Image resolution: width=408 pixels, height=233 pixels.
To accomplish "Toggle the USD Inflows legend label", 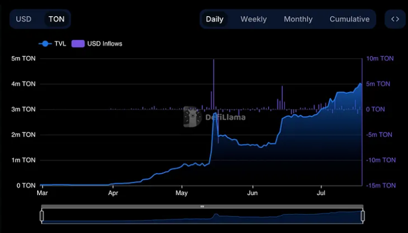I will tap(105, 44).
